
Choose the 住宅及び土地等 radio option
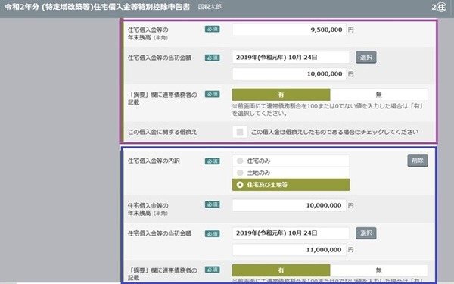point(291,185)
